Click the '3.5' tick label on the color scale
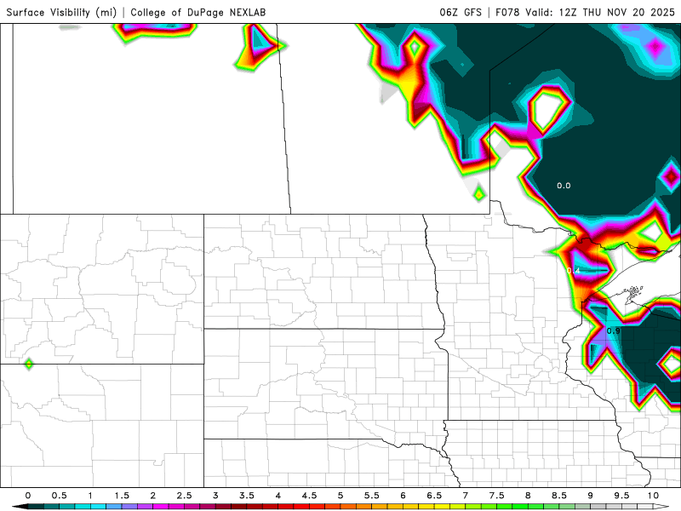This screenshot has width=681, height=511. pyautogui.click(x=247, y=496)
